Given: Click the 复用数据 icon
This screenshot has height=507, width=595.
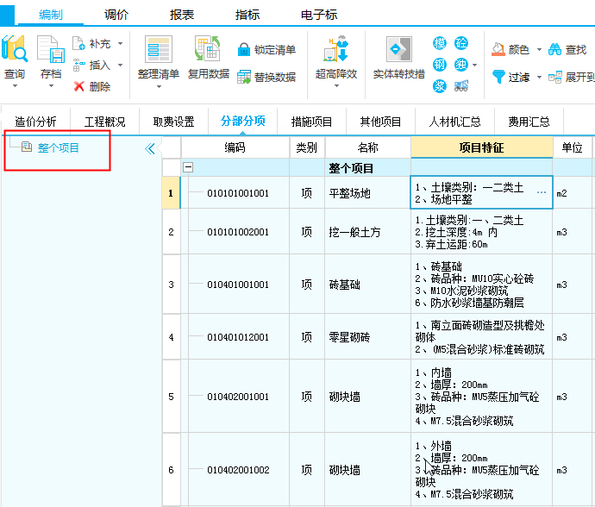Looking at the screenshot, I should pyautogui.click(x=207, y=50).
